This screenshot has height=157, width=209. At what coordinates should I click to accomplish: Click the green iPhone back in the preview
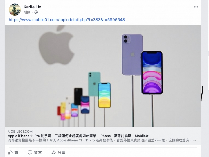[94, 84]
